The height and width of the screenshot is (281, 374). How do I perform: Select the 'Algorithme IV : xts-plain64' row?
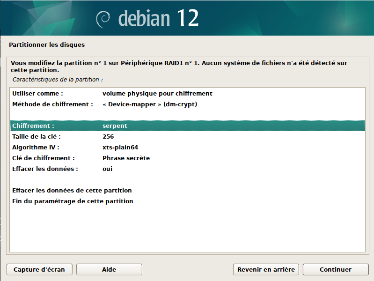[188, 148]
